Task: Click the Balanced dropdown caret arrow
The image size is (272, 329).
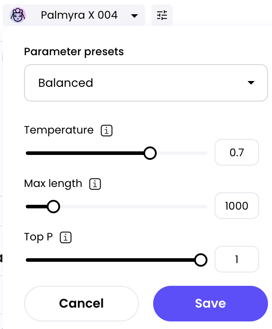Action: (251, 83)
